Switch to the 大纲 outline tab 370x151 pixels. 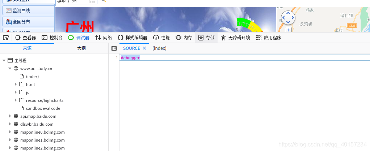pyautogui.click(x=81, y=48)
